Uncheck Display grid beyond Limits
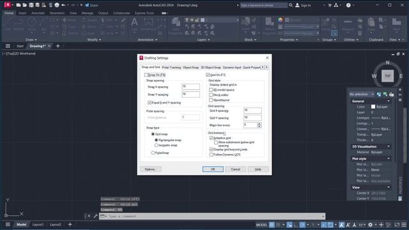Viewport: 409px width, 230px height. pos(212,149)
